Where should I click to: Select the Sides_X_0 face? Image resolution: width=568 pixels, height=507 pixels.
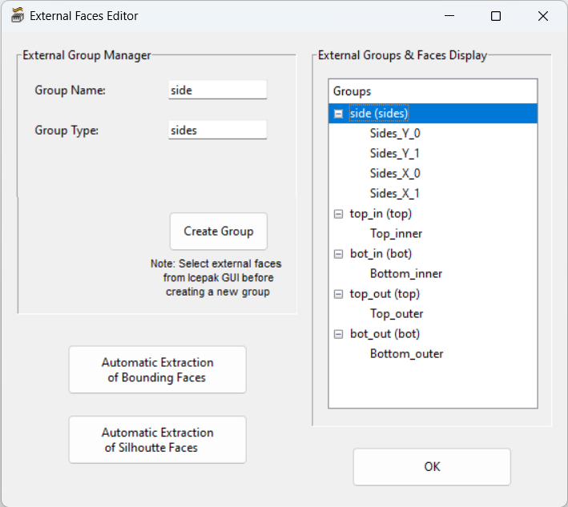coord(395,174)
